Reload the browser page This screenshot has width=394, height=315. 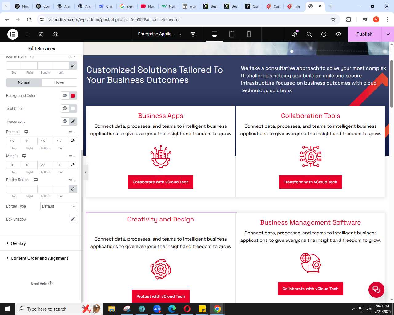pos(29,19)
